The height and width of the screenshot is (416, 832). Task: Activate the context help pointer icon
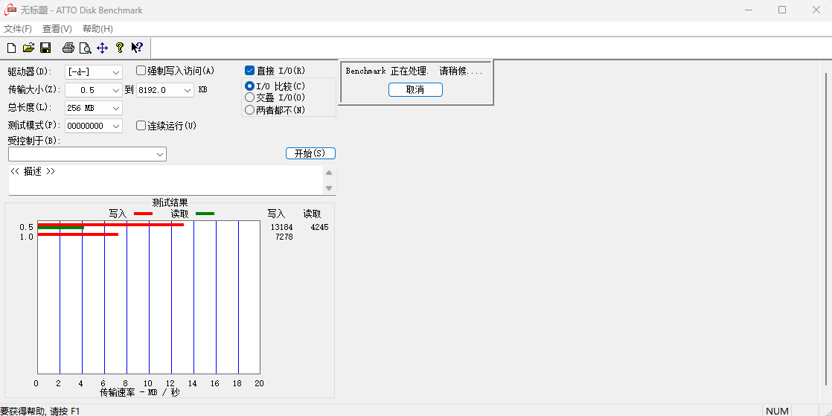point(137,48)
